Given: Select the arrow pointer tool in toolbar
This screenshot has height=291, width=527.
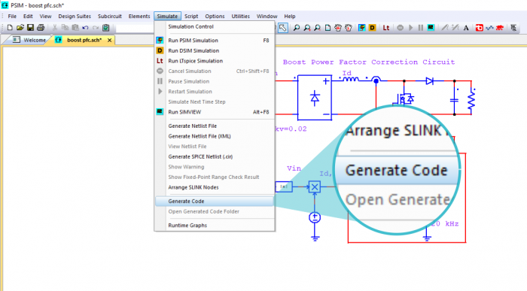Looking at the screenshot, I should coord(283,28).
